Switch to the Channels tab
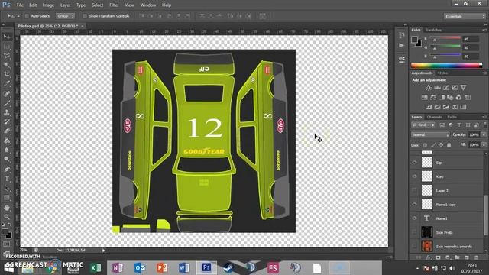 (x=434, y=117)
